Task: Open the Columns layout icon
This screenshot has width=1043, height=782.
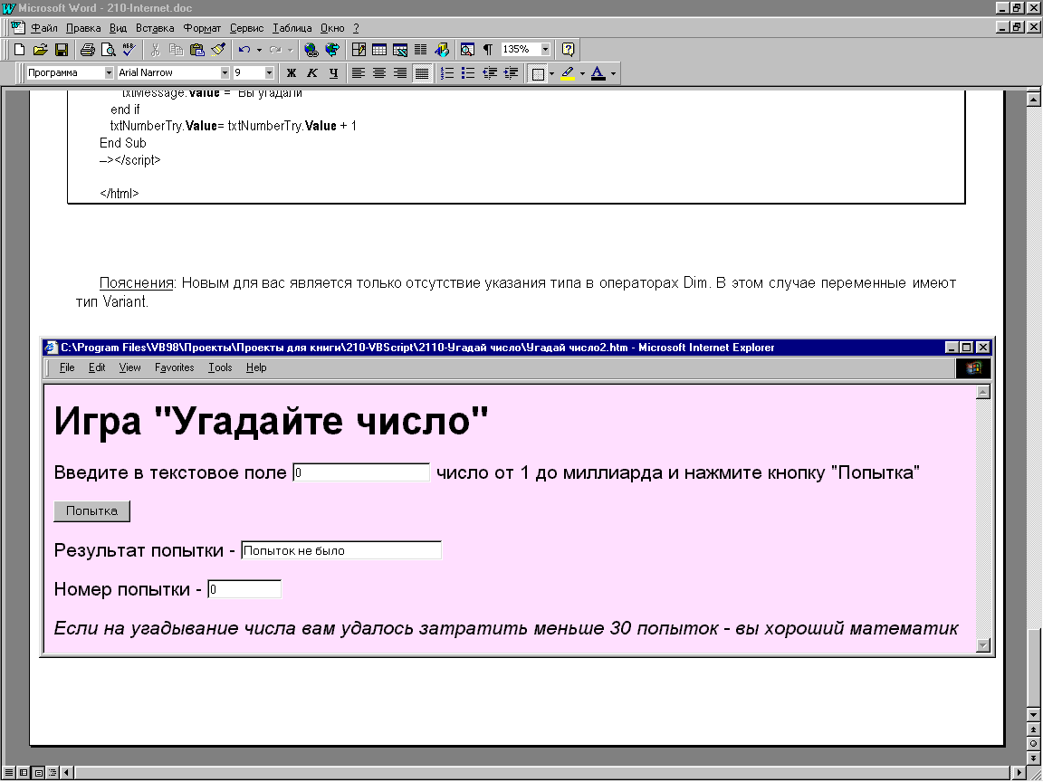Action: coord(420,49)
